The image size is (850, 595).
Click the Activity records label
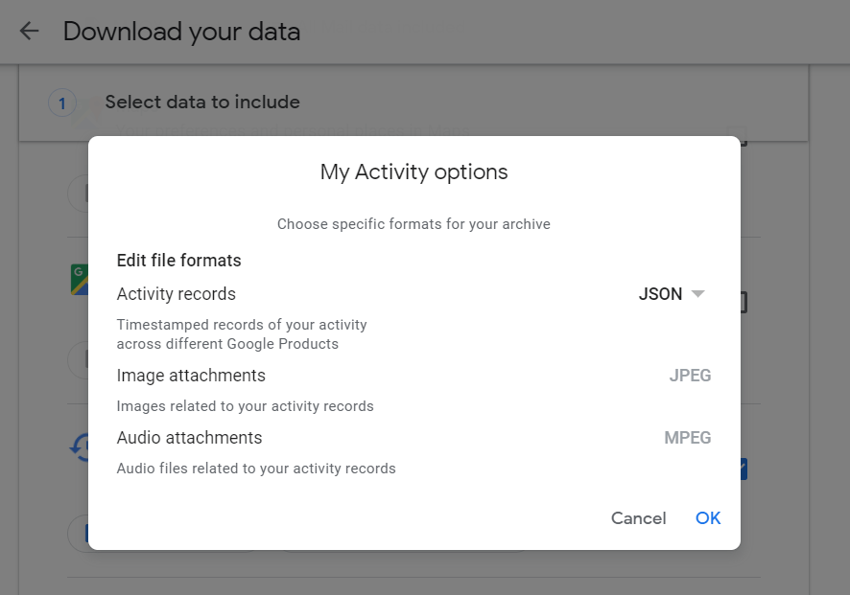pyautogui.click(x=176, y=294)
